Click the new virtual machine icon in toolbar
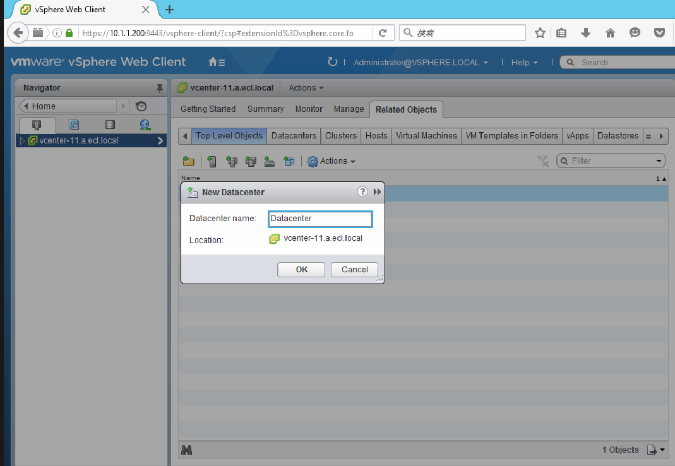 tap(289, 161)
